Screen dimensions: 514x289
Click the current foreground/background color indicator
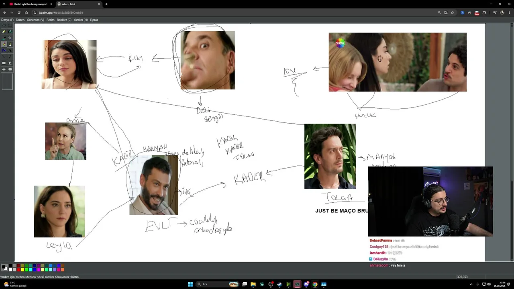4,267
